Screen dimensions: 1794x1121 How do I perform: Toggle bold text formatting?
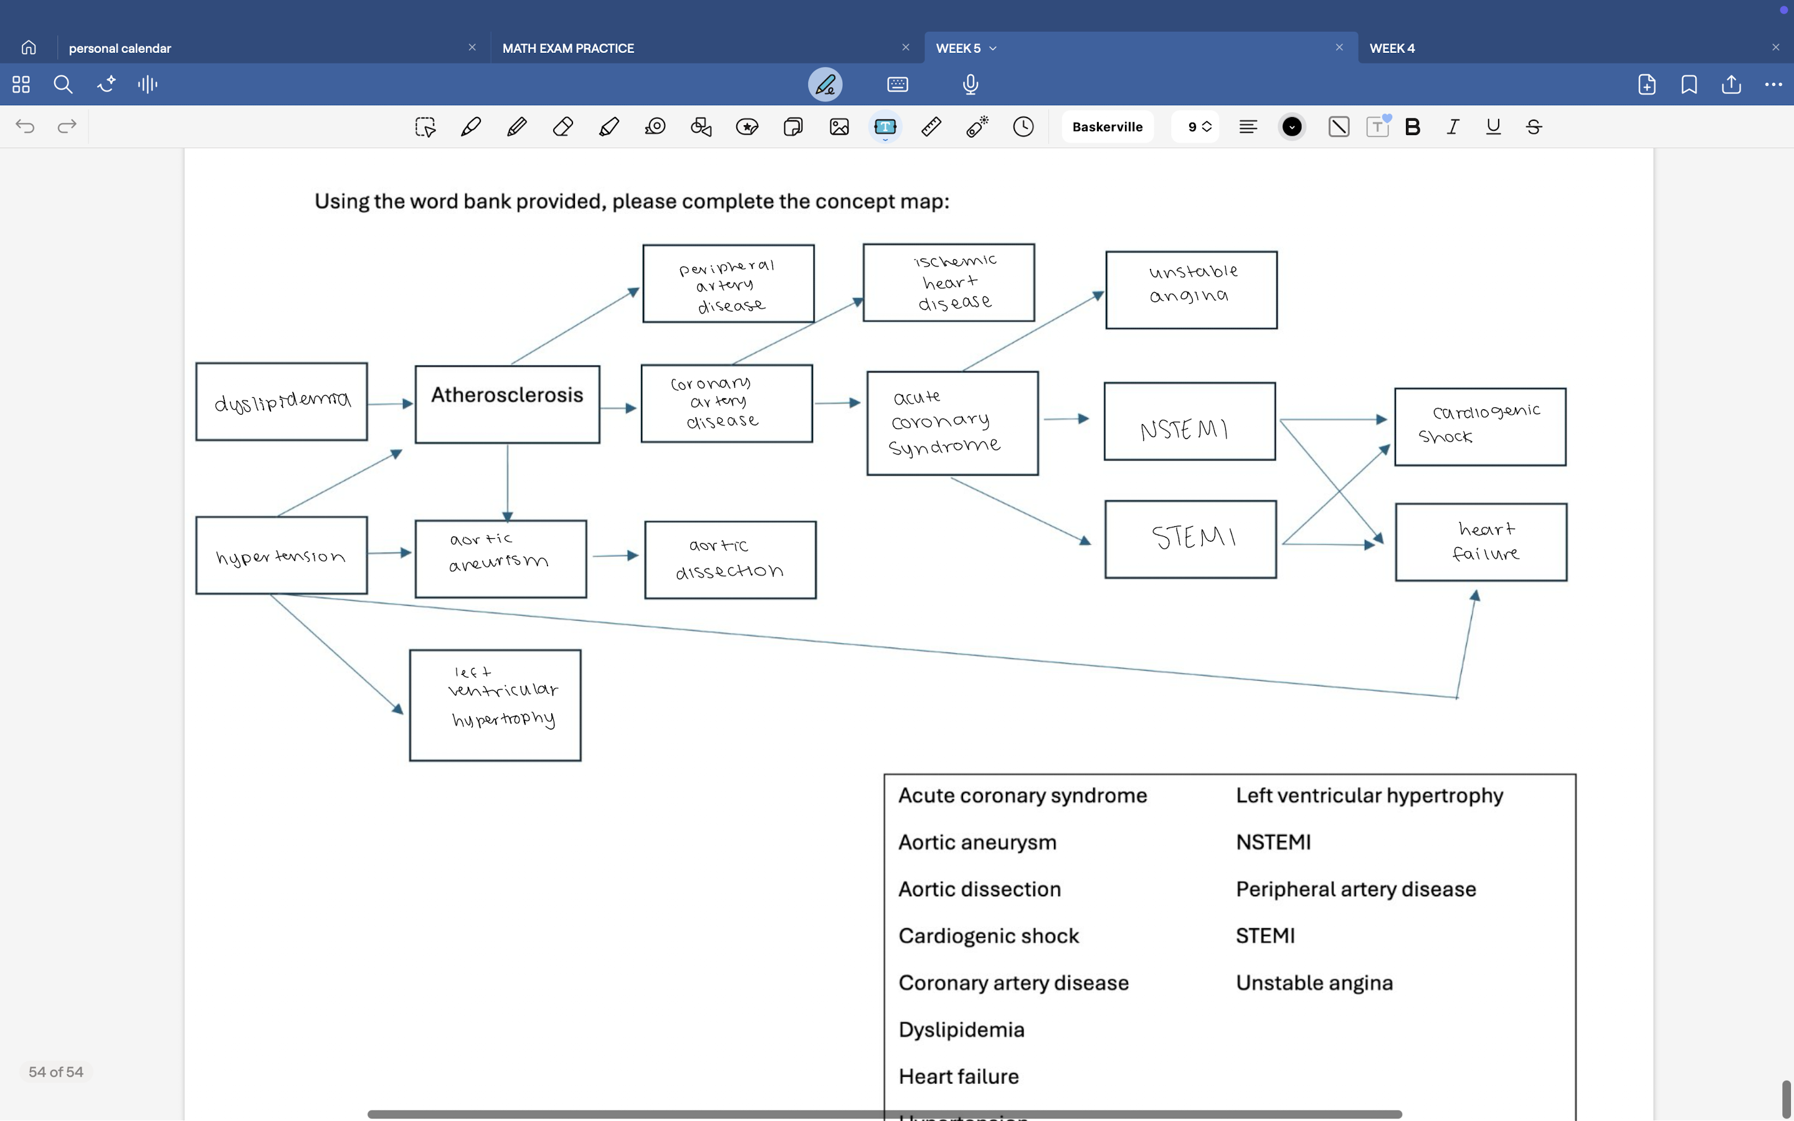point(1412,127)
